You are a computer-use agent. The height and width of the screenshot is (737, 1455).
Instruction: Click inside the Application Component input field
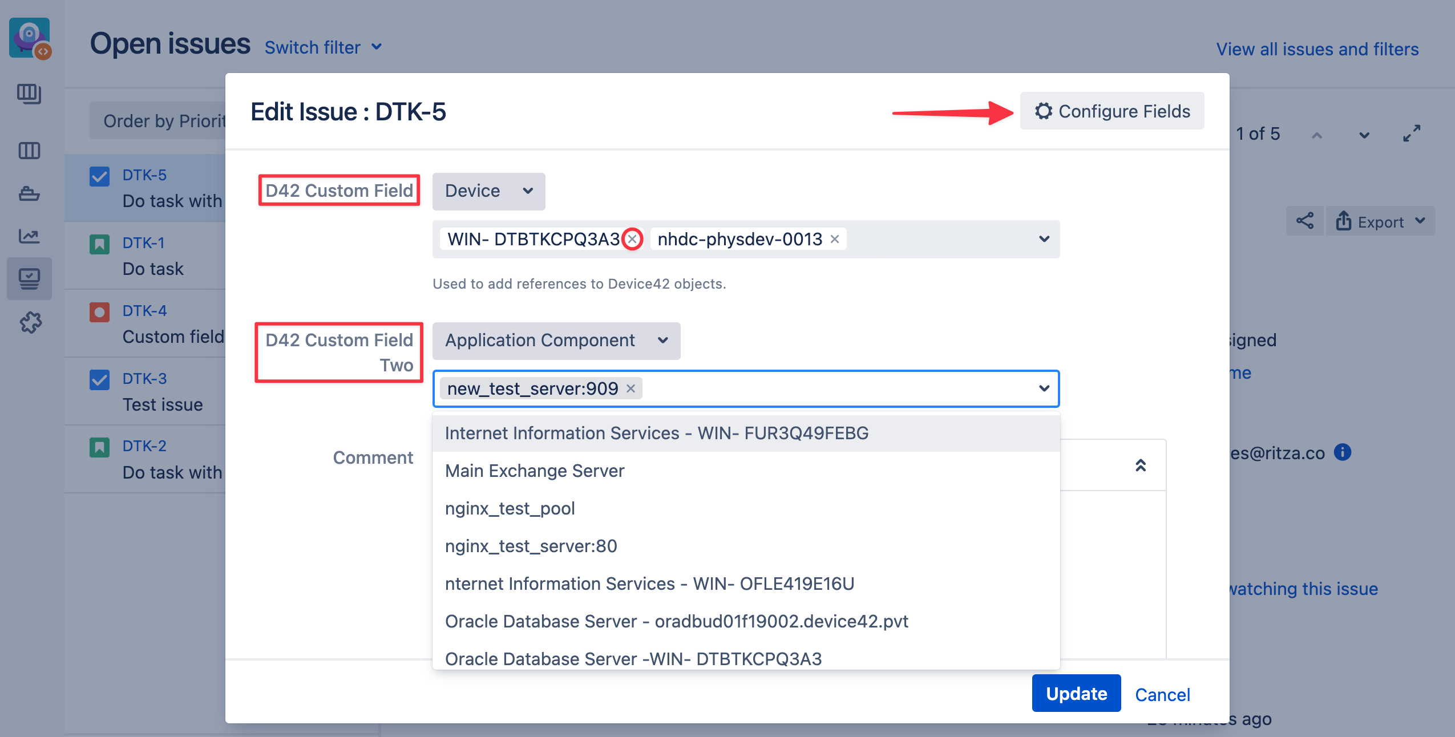pyautogui.click(x=827, y=388)
